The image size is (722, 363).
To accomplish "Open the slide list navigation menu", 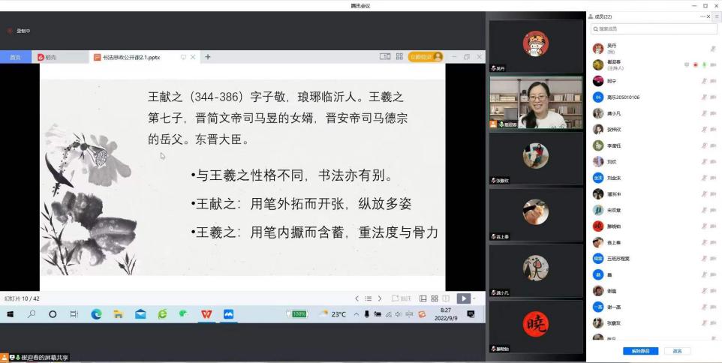I will (368, 298).
